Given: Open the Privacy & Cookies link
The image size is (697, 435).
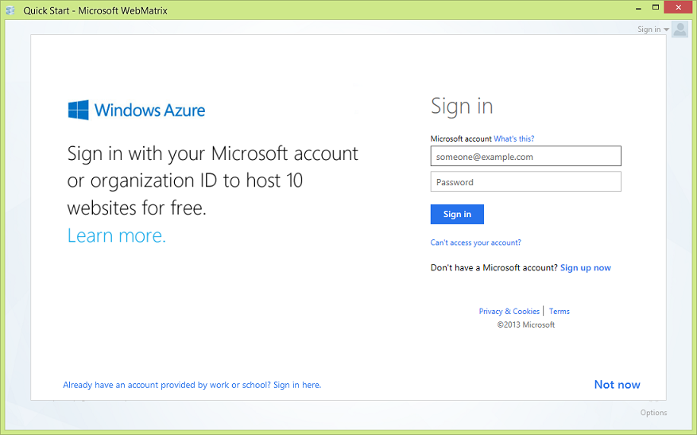Looking at the screenshot, I should tap(509, 312).
